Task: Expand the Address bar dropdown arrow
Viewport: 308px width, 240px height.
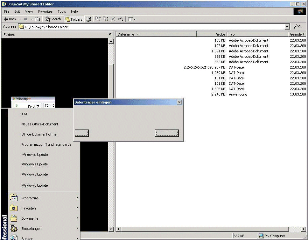Action: coord(287,27)
